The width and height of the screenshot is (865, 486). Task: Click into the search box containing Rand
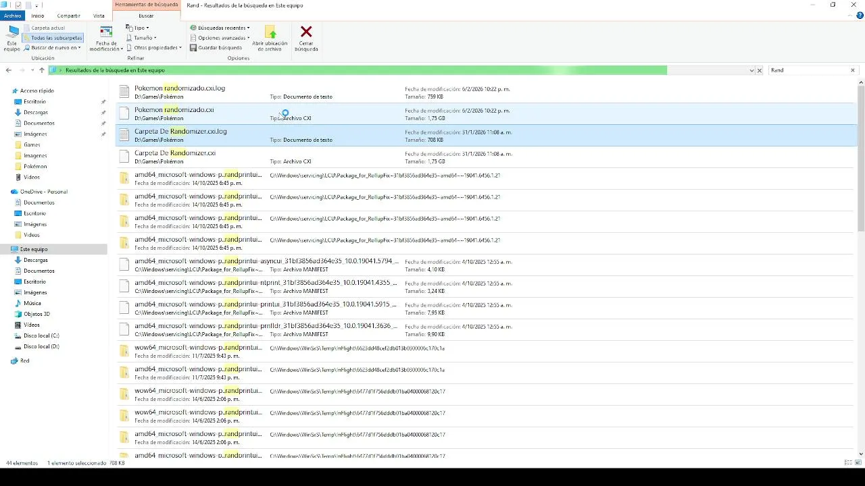tap(808, 70)
